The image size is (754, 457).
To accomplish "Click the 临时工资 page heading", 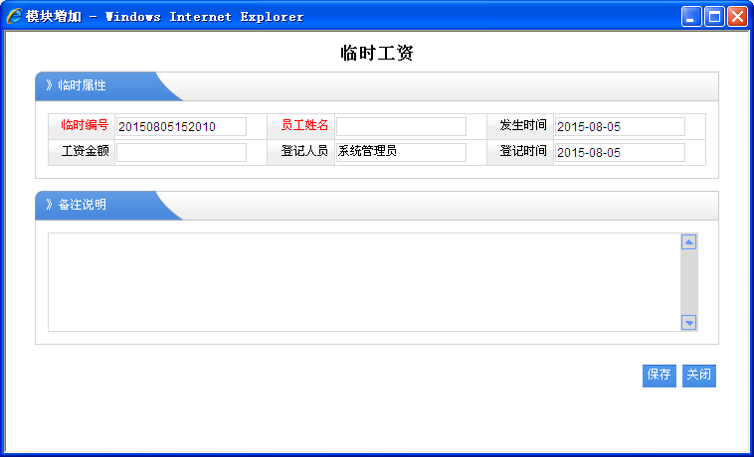I will click(x=376, y=54).
